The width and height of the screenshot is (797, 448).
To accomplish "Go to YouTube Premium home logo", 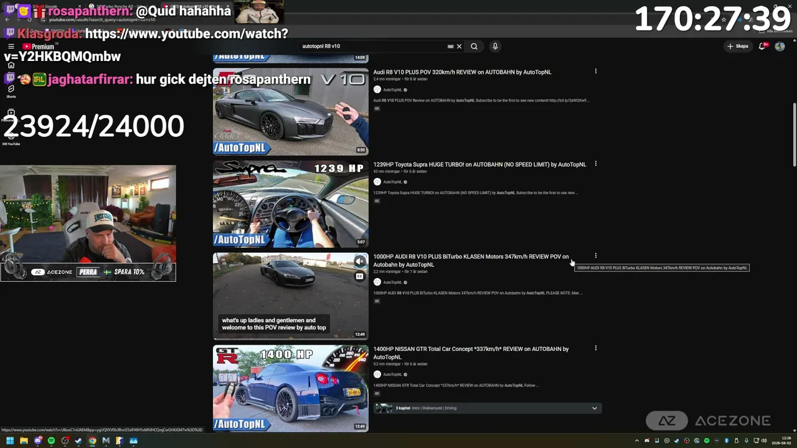I will [x=38, y=47].
